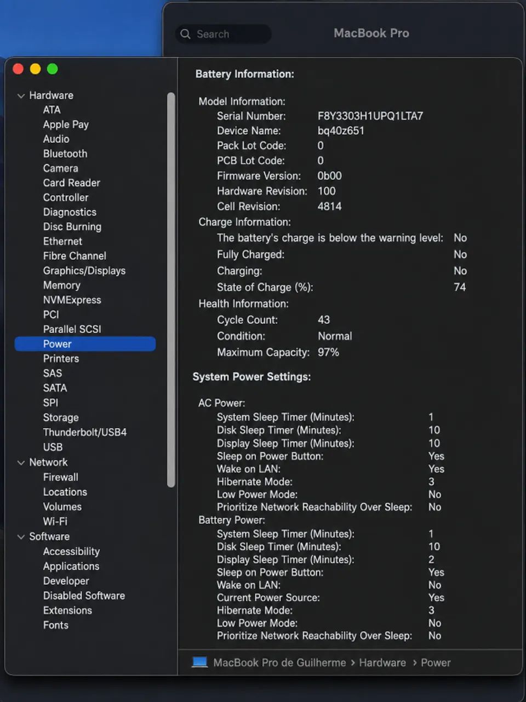Select the Hardware category label
The image size is (526, 702).
pos(51,95)
